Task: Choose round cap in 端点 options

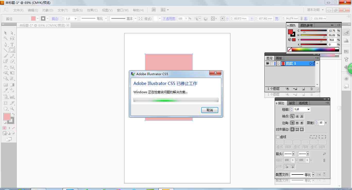Action: (297, 116)
